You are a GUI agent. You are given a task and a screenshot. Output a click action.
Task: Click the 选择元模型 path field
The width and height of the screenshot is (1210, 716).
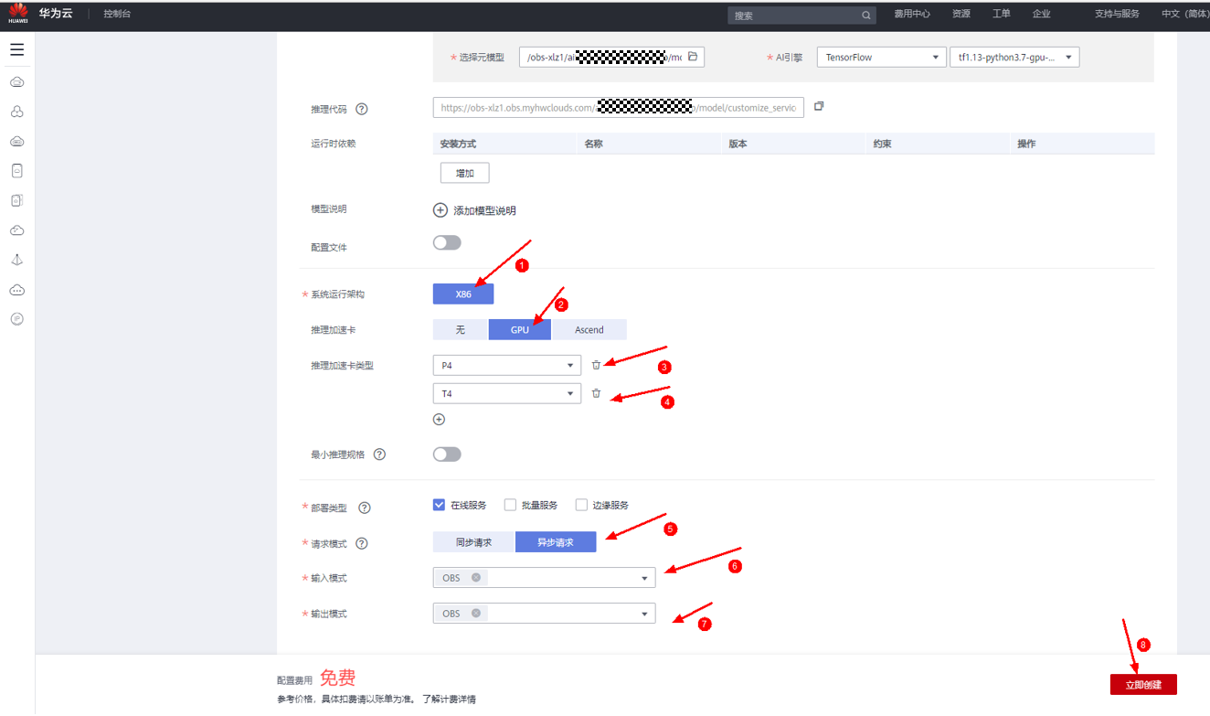[611, 57]
